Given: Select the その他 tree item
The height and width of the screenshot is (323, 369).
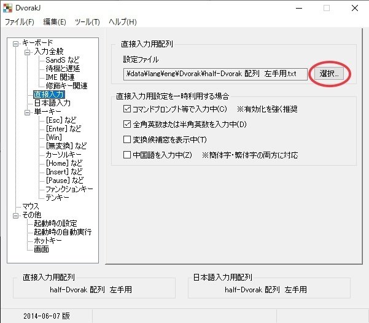Looking at the screenshot, I should pos(32,215).
